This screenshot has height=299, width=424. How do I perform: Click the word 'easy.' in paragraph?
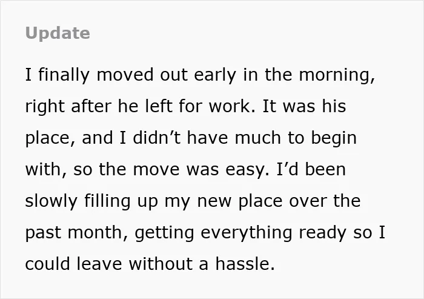(x=247, y=170)
